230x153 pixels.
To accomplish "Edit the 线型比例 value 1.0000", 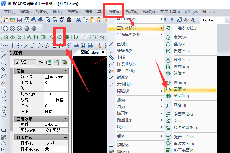I will click(x=56, y=94).
